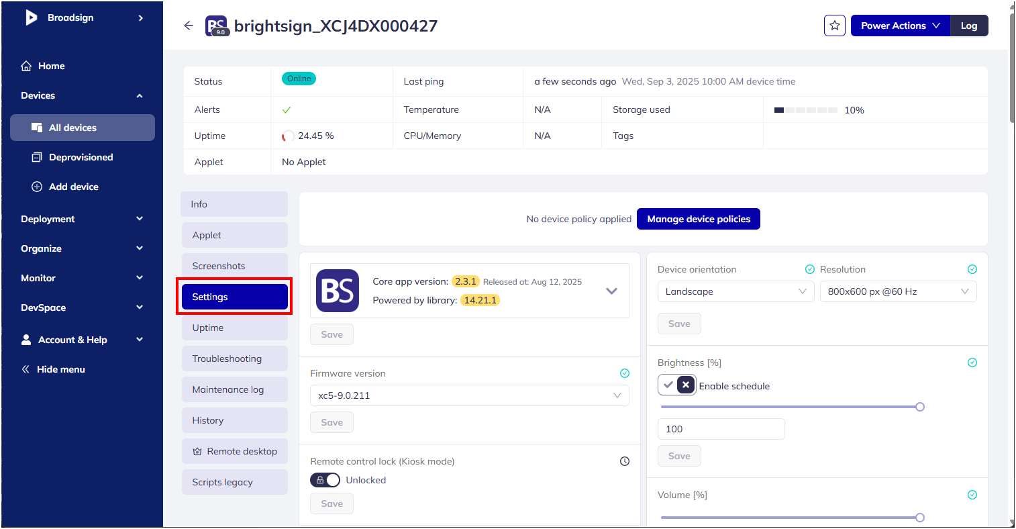This screenshot has width=1016, height=529.
Task: Open the Maintenance log tab
Action: 235,389
